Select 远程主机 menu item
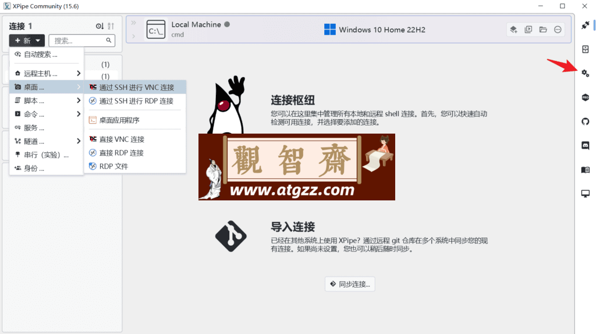This screenshot has width=596, height=334. tap(47, 73)
